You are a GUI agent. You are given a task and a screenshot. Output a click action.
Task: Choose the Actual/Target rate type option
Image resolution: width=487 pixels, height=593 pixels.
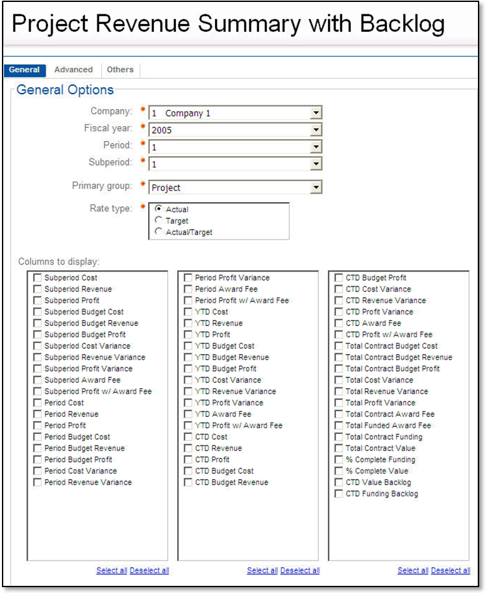point(159,232)
